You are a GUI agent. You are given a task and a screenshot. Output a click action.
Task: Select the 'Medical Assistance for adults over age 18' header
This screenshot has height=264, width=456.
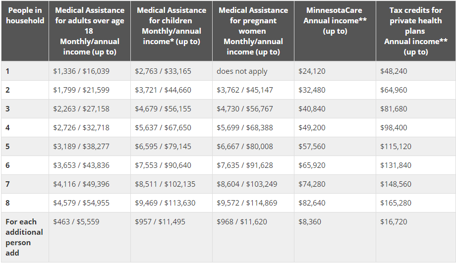[x=90, y=31]
